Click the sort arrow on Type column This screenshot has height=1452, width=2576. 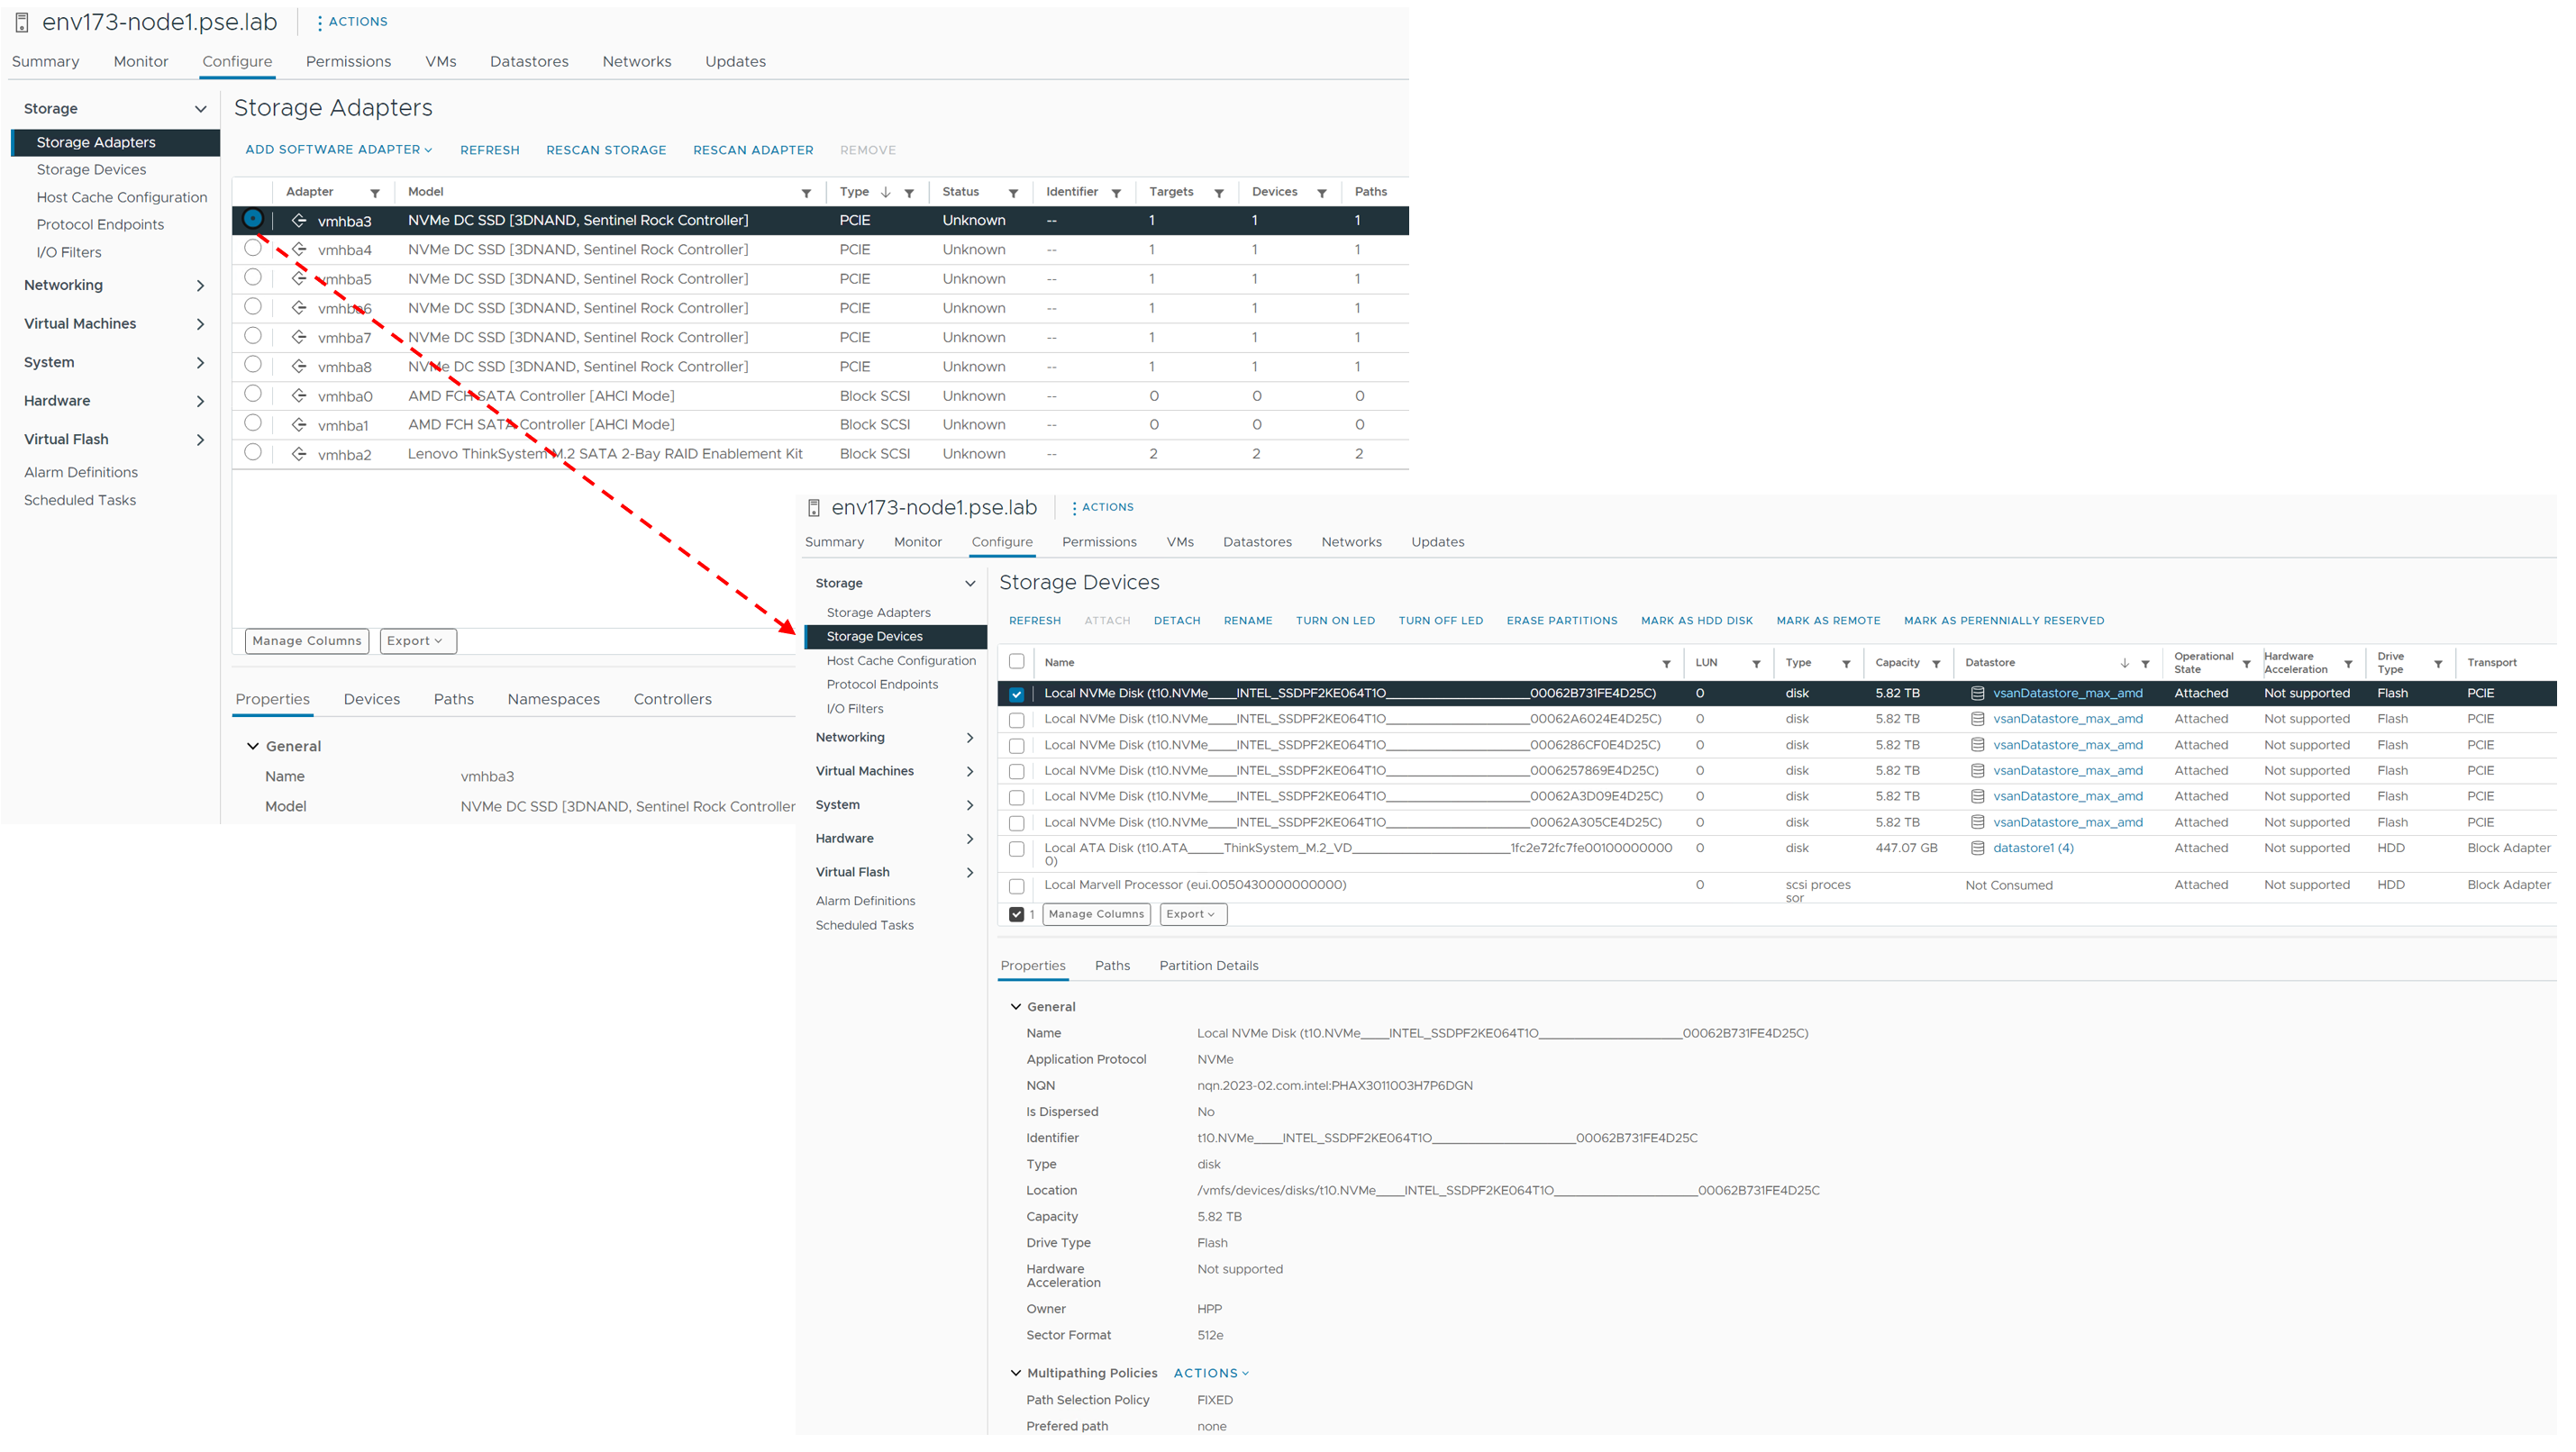click(886, 192)
